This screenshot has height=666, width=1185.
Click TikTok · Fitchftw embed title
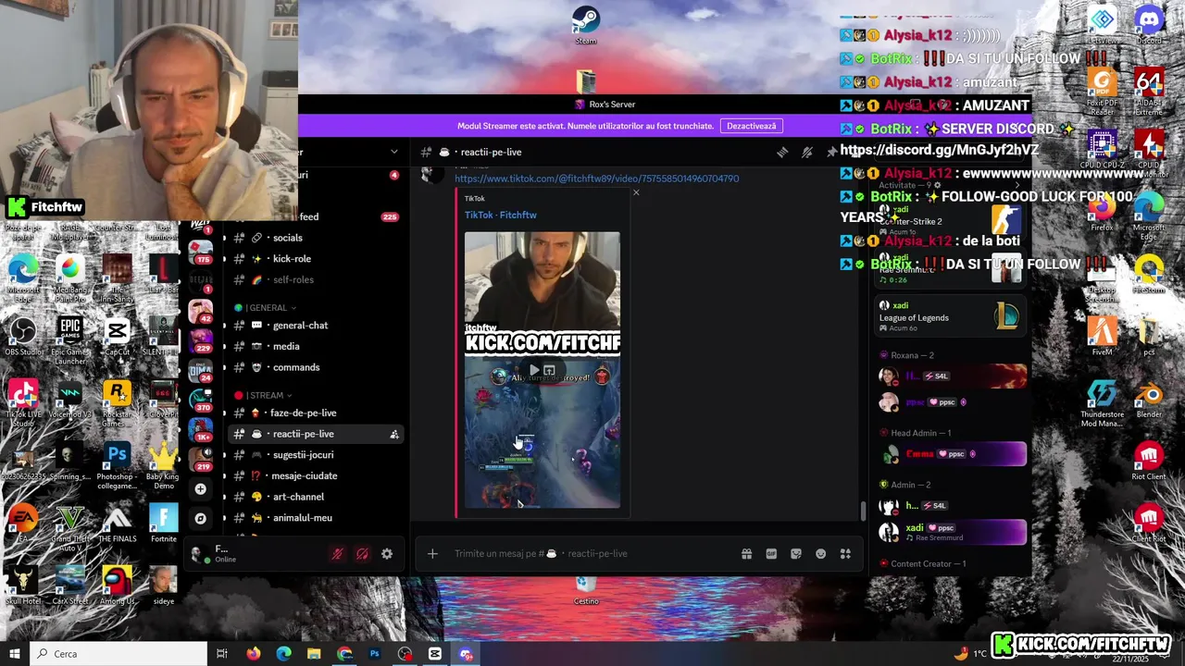coord(501,215)
